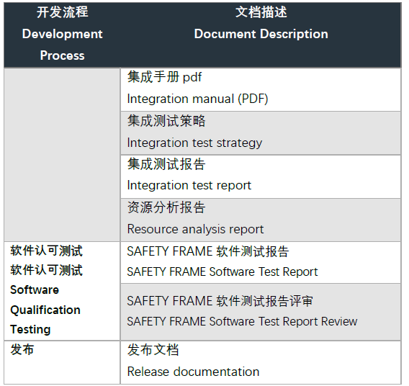Click the Software Qualification Testing label
This screenshot has width=409, height=386.
point(45,310)
